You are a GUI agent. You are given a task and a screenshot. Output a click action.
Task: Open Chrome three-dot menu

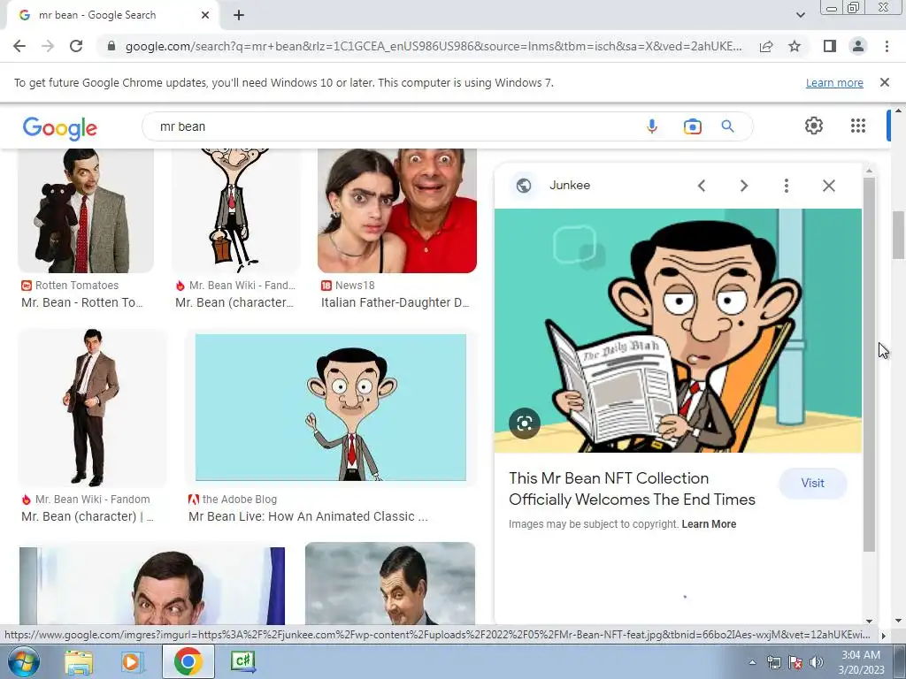pyautogui.click(x=887, y=46)
